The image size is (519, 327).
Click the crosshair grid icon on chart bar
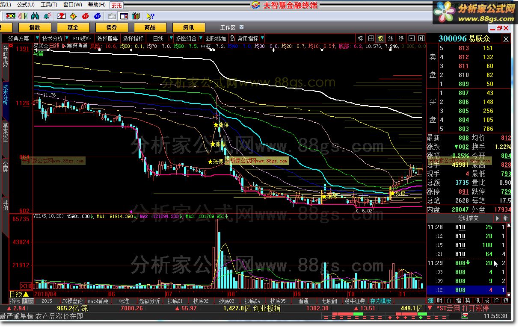click(371, 38)
